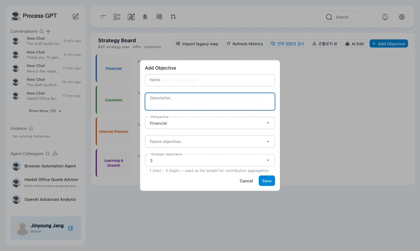Click the Description text area
Viewport: 420px width, 251px height.
click(210, 102)
